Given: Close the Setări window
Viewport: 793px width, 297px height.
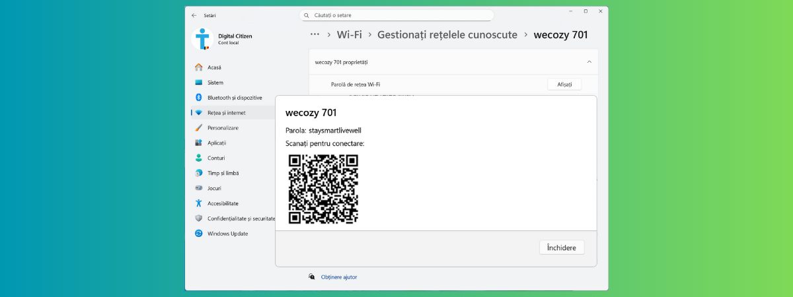Looking at the screenshot, I should [x=601, y=11].
